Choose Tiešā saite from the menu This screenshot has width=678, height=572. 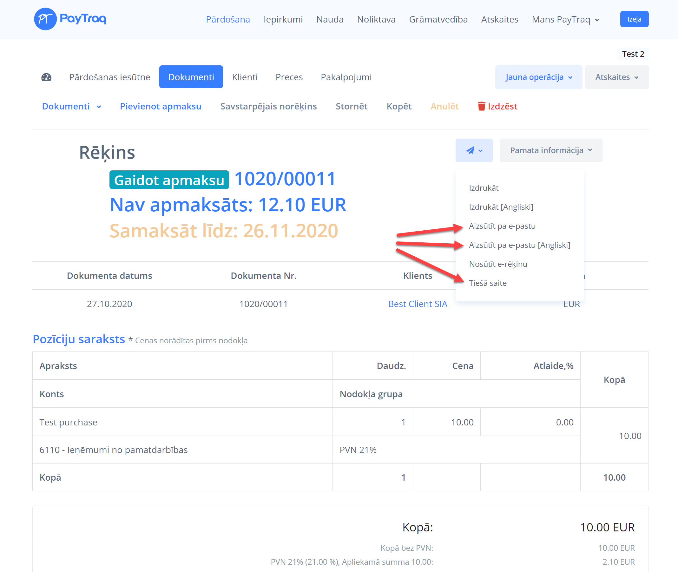click(x=487, y=283)
